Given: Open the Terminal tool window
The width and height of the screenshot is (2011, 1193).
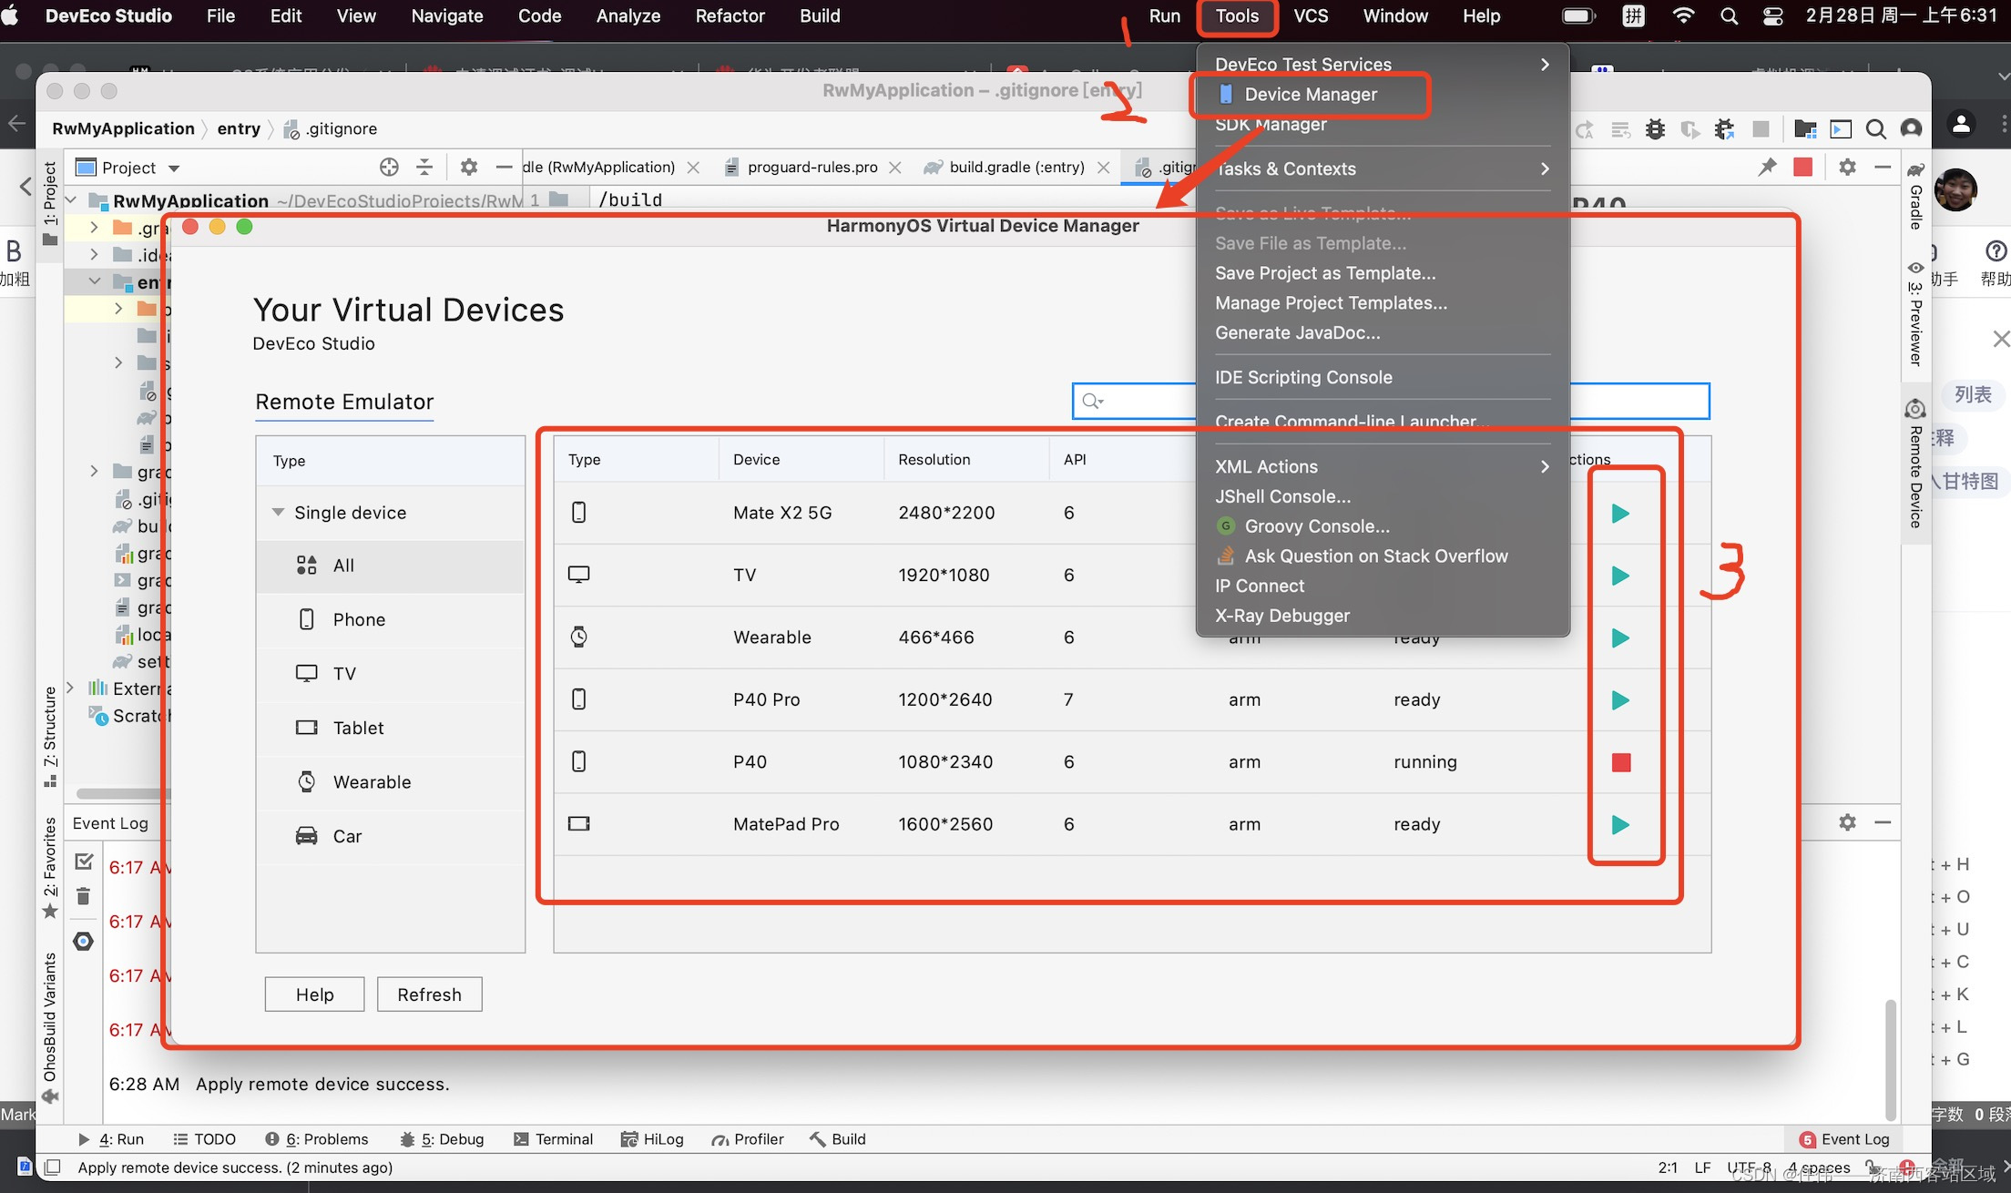Looking at the screenshot, I should (x=554, y=1139).
